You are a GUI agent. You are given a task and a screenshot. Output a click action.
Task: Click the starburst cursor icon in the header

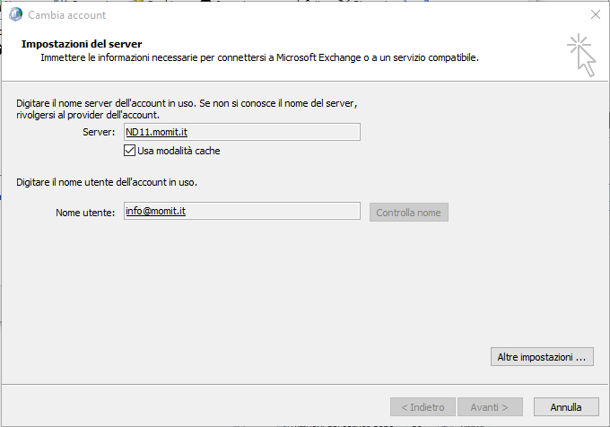[x=581, y=55]
